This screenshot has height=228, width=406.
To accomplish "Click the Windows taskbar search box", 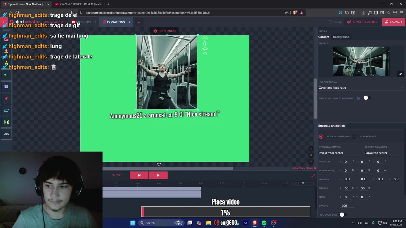I will 161,223.
